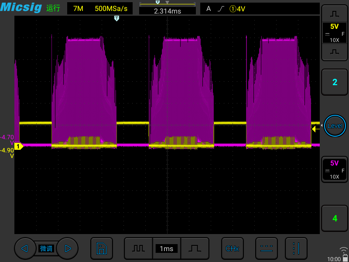Increase timebase with single-pulse icon
This screenshot has width=349, height=262.
(195, 248)
